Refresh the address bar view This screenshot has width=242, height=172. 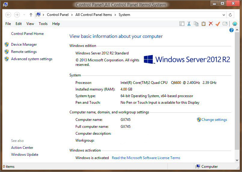pos(230,15)
